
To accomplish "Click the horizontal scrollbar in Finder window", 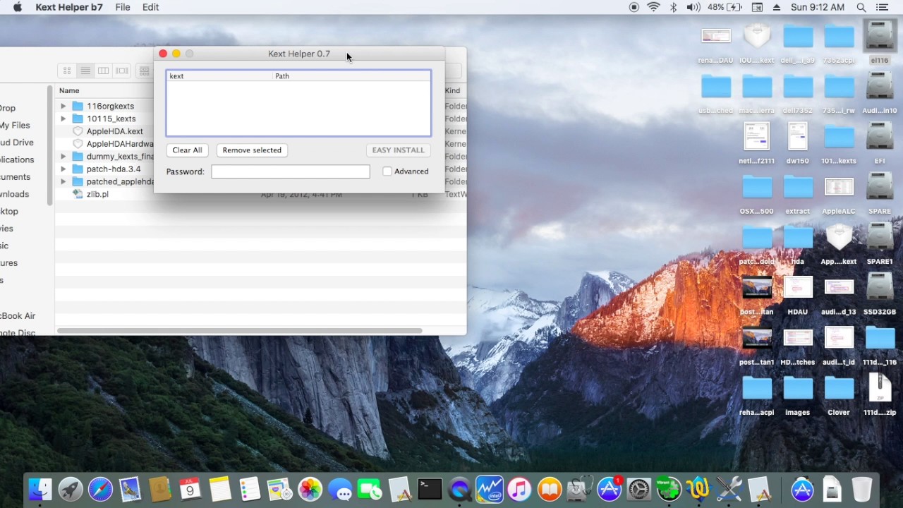I will tap(240, 330).
